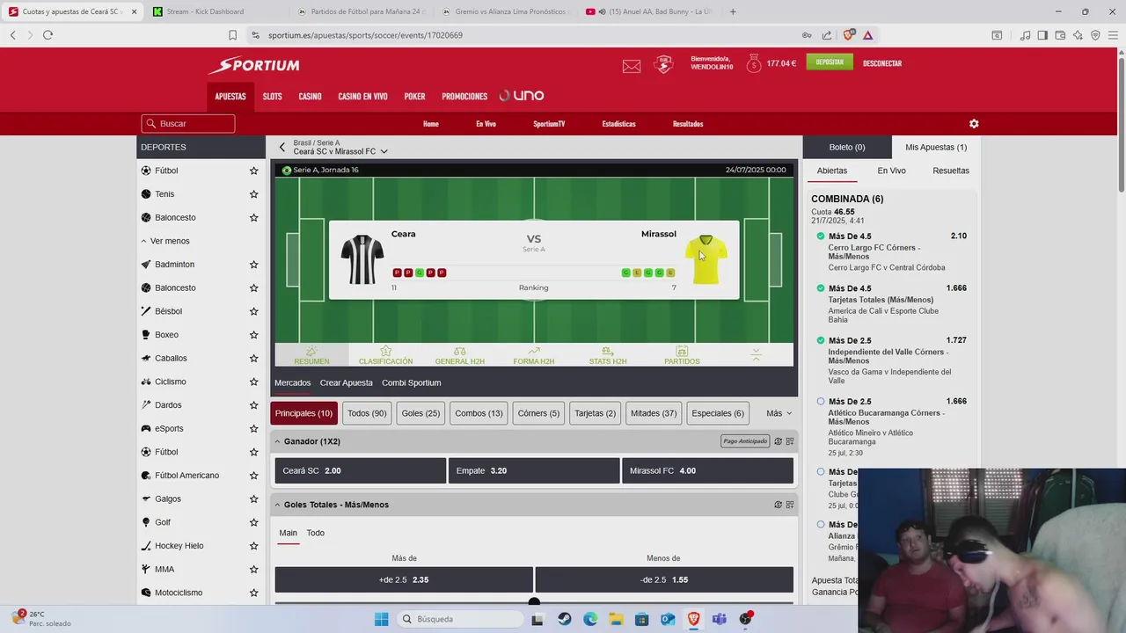Screen dimensions: 1126x633
Task: Click the browser address bar URL
Action: (x=366, y=35)
